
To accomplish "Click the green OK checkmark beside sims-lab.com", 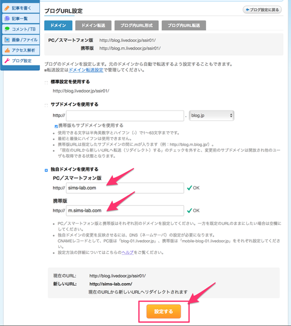I will click(190, 188).
